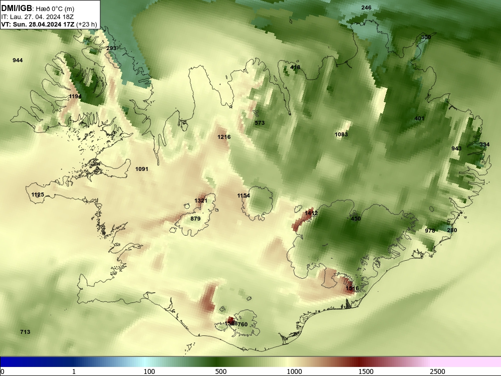Click the 1194 value label in the Westfjords
The image size is (501, 376).
pos(76,96)
